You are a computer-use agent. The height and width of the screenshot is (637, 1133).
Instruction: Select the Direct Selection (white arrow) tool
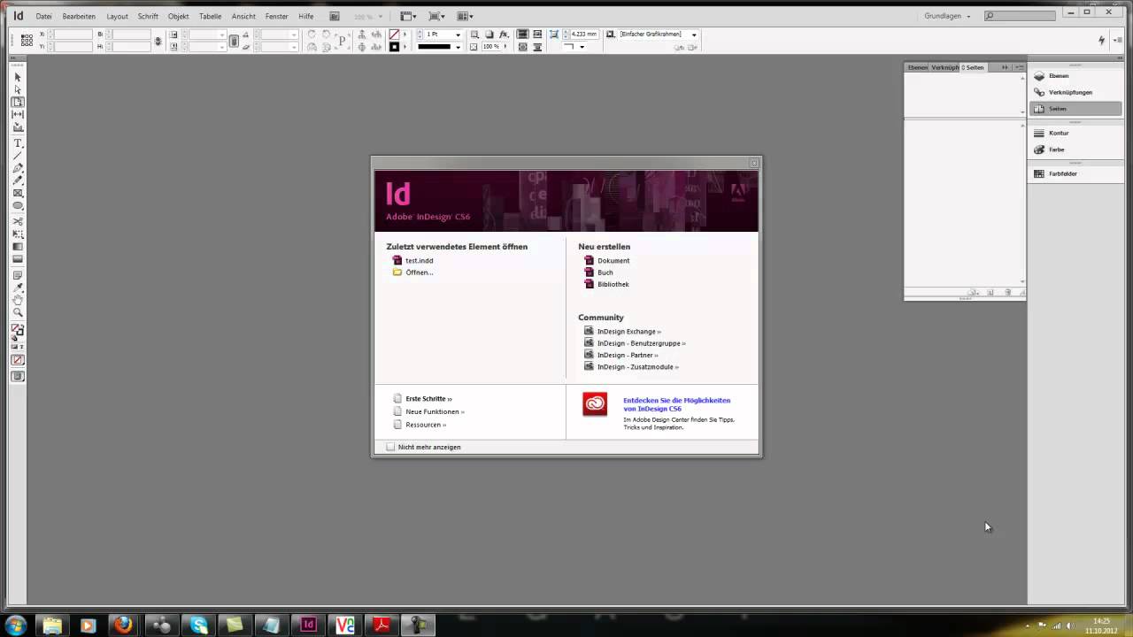pyautogui.click(x=18, y=89)
